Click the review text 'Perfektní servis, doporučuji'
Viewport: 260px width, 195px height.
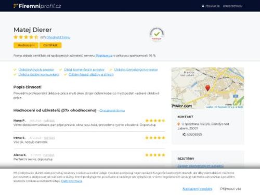coord(33,159)
